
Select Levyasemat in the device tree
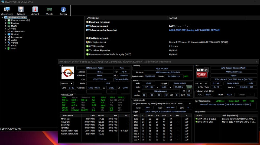[17, 37]
